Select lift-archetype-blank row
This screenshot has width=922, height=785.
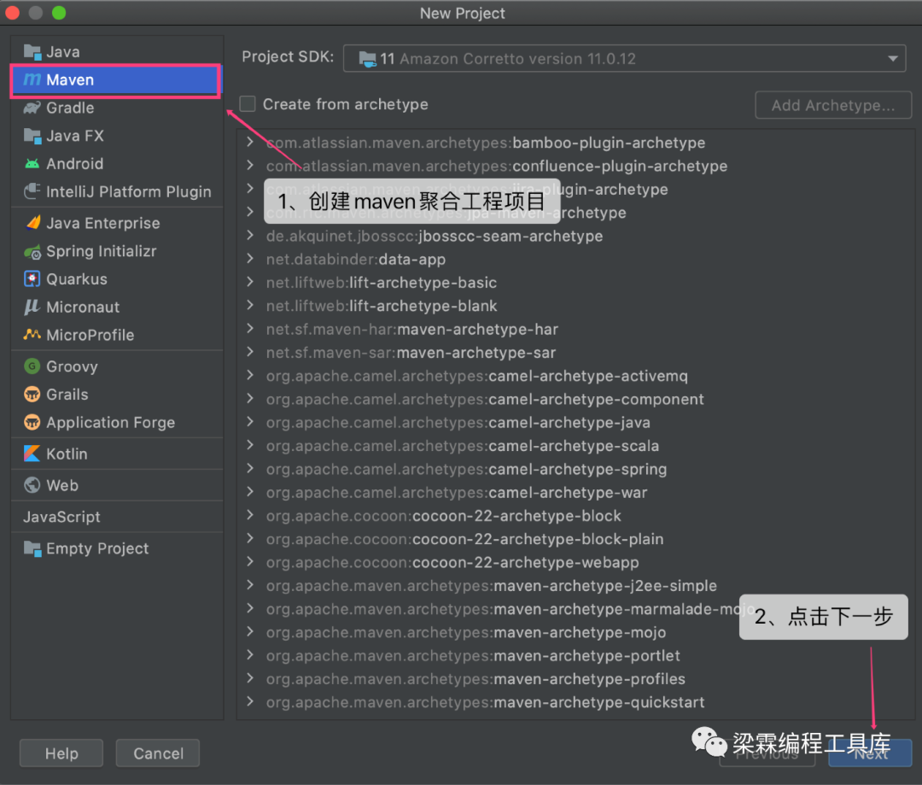[x=575, y=306]
